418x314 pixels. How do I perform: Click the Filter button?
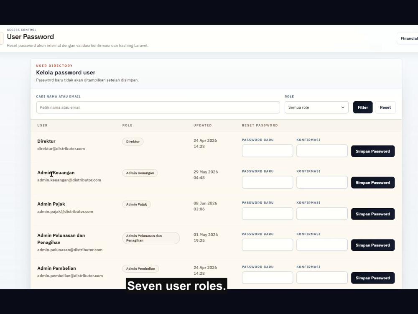(363, 107)
